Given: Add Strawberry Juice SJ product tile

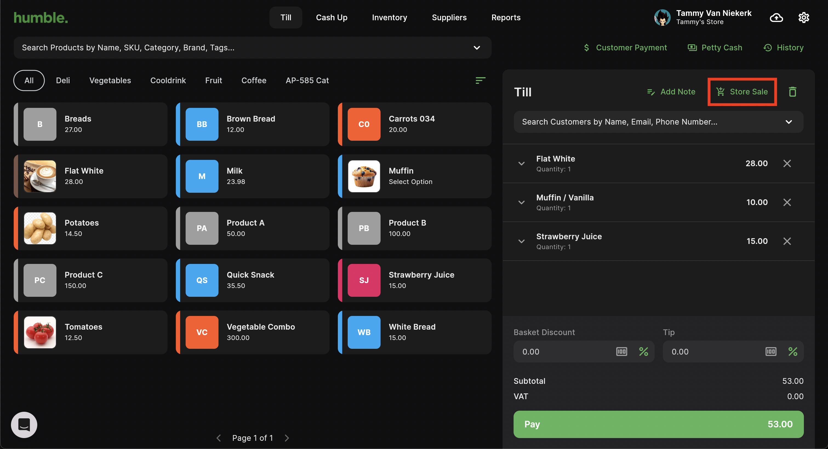Looking at the screenshot, I should click(x=415, y=280).
